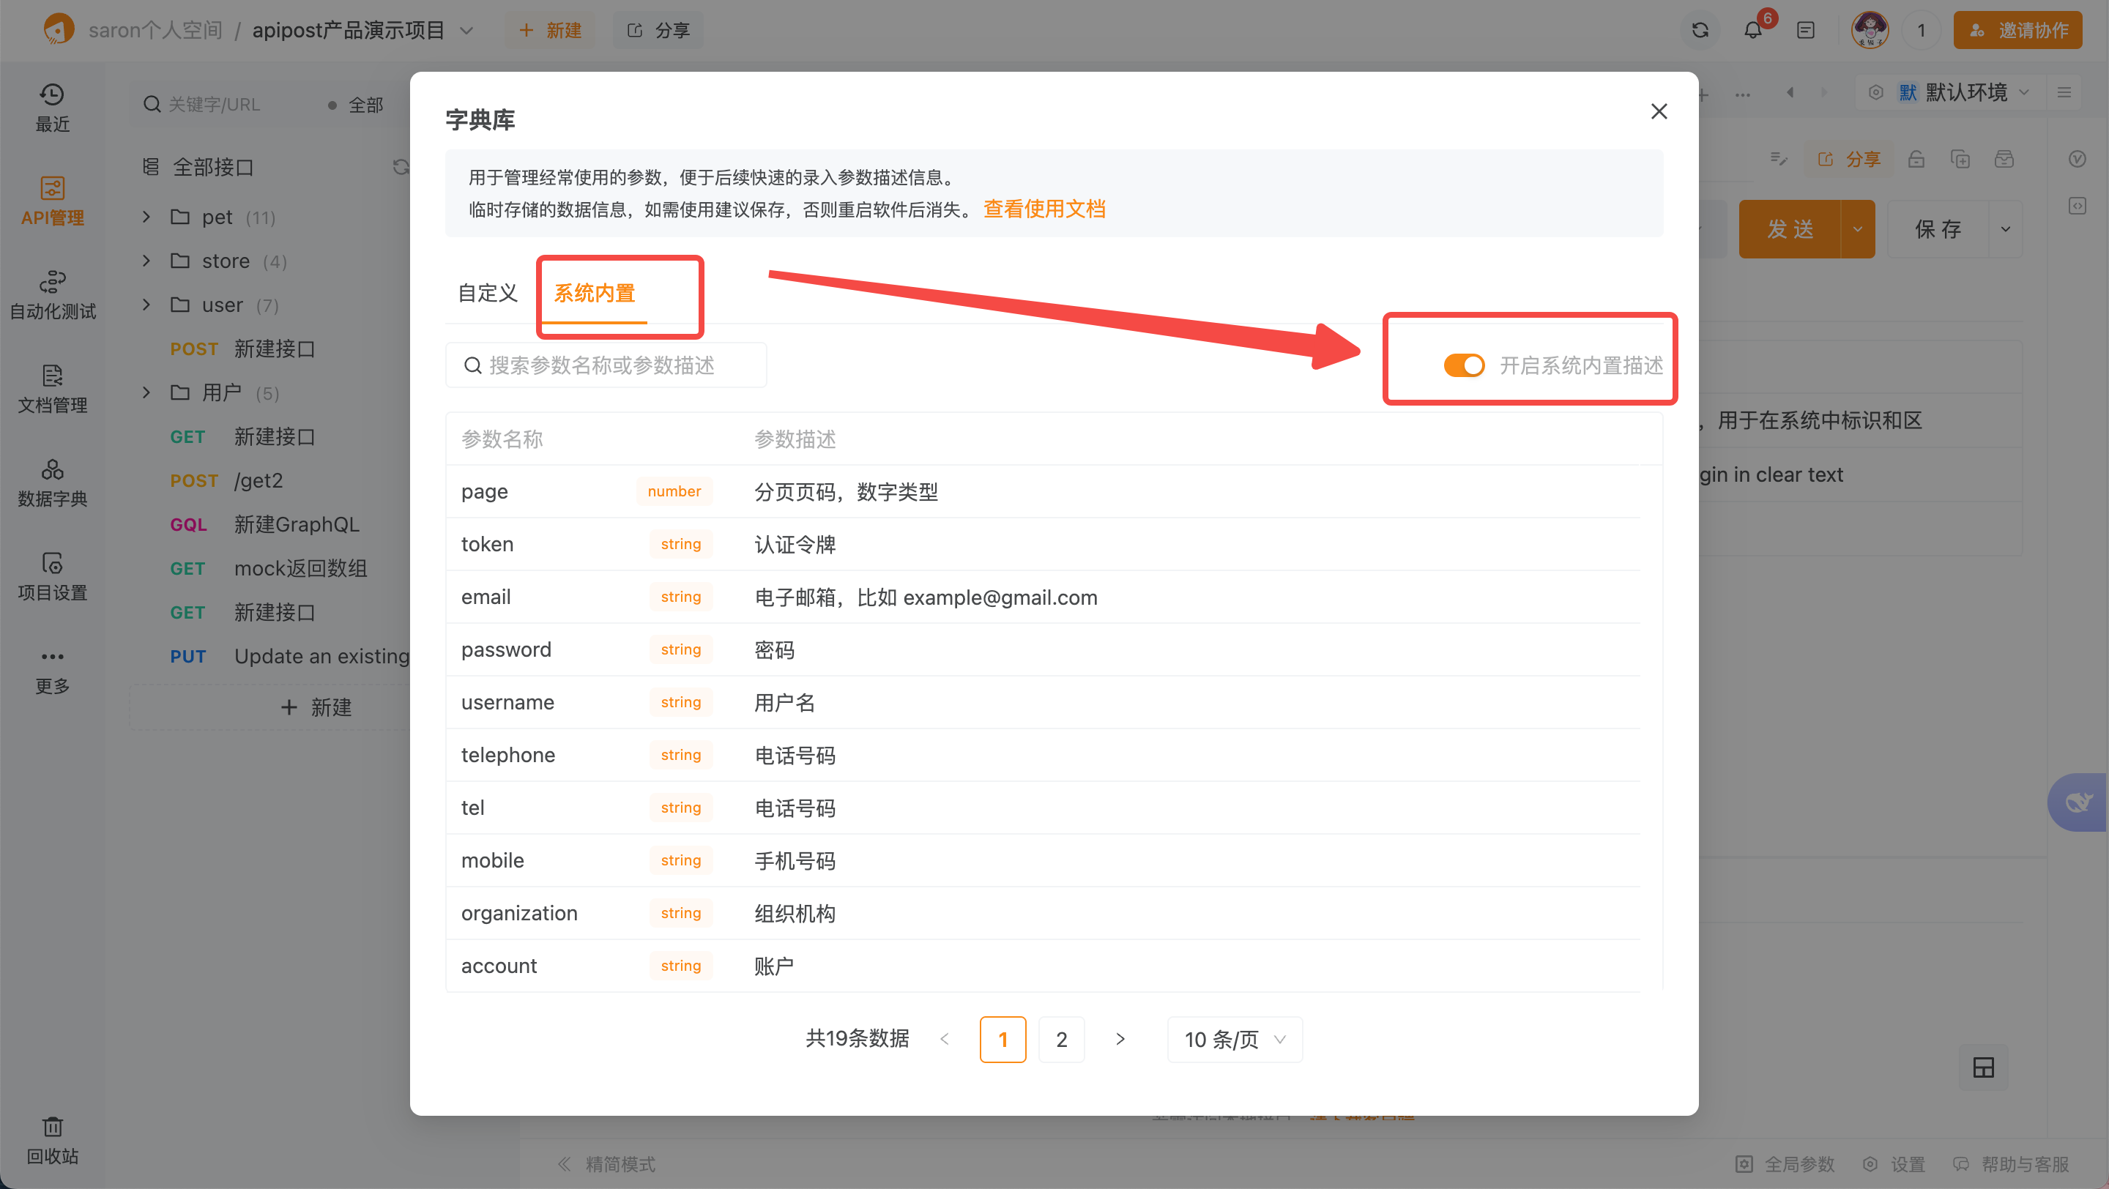Open the 发送 button dropdown arrow

[1858, 229]
